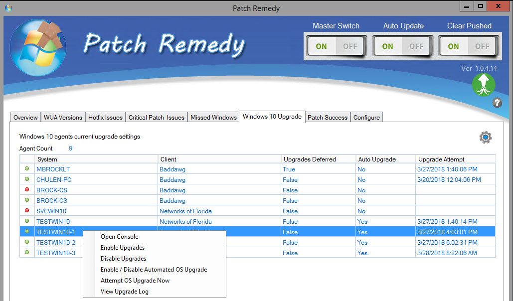Open help via the question mark icon
The height and width of the screenshot is (301, 513).
coord(497,103)
